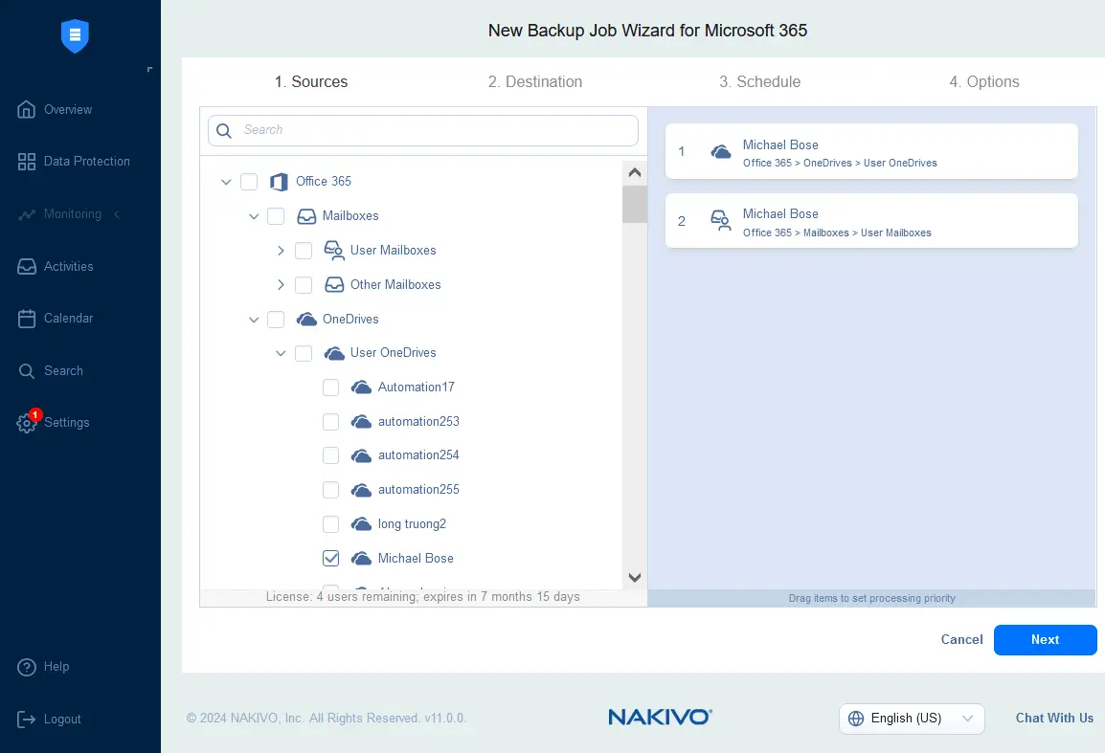
Task: Click the Activities inbox icon
Action: pyautogui.click(x=26, y=266)
